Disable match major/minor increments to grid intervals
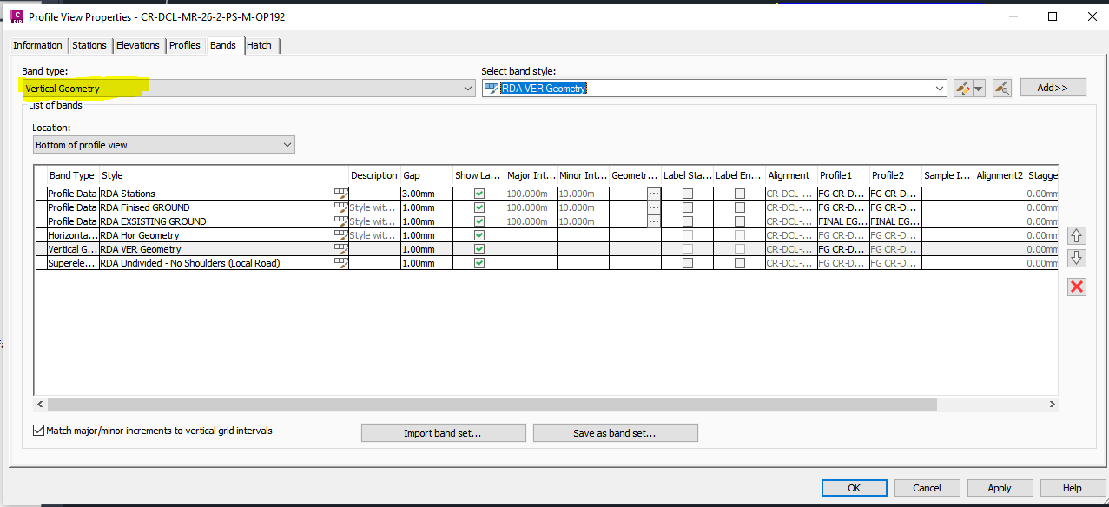The height and width of the screenshot is (507, 1109). coord(37,429)
